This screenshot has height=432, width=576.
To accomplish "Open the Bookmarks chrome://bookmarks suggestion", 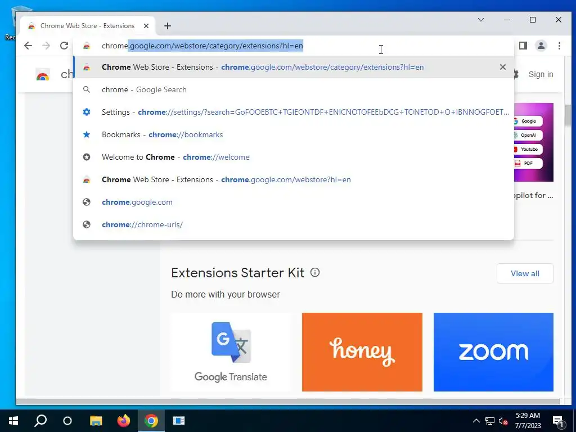I will [294, 134].
